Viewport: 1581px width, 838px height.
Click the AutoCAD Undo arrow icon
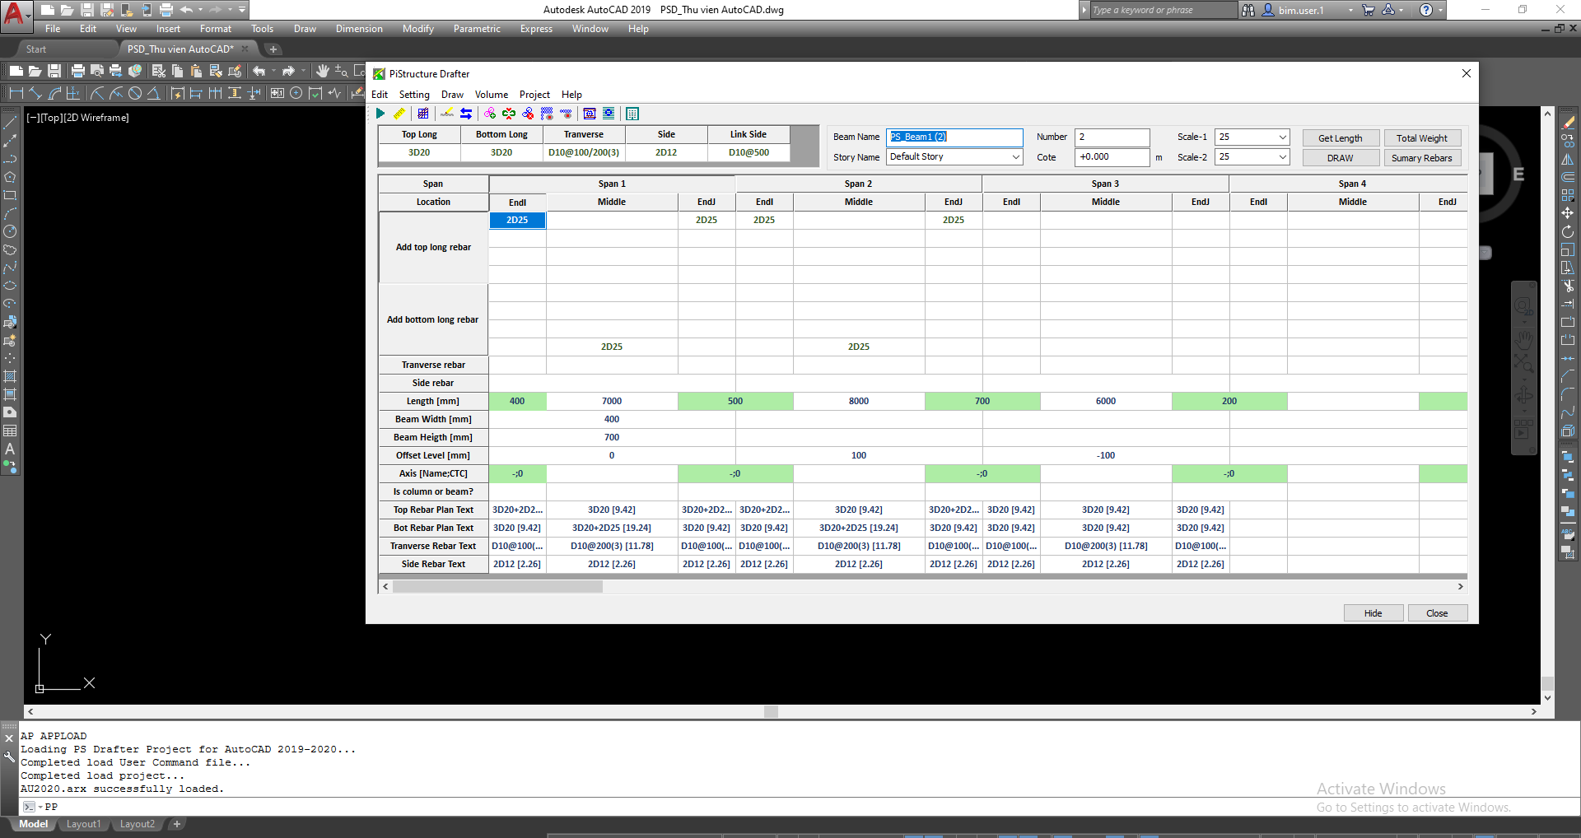[259, 72]
